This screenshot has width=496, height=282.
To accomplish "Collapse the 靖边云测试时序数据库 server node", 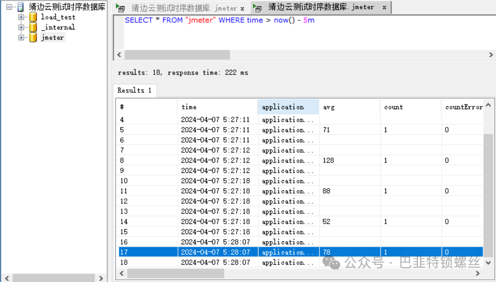I will coord(9,7).
